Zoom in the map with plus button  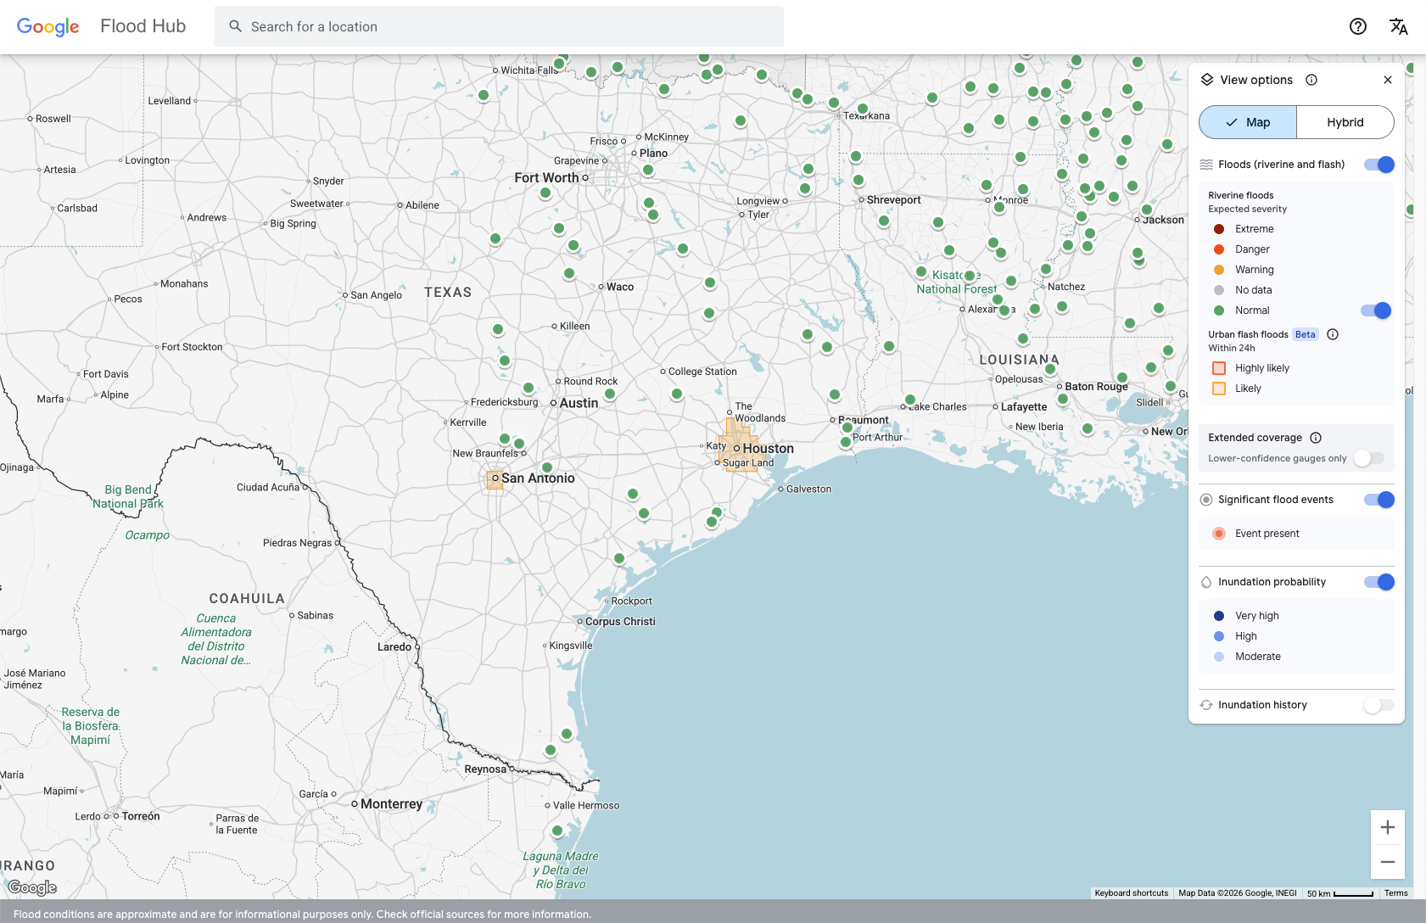(1388, 827)
